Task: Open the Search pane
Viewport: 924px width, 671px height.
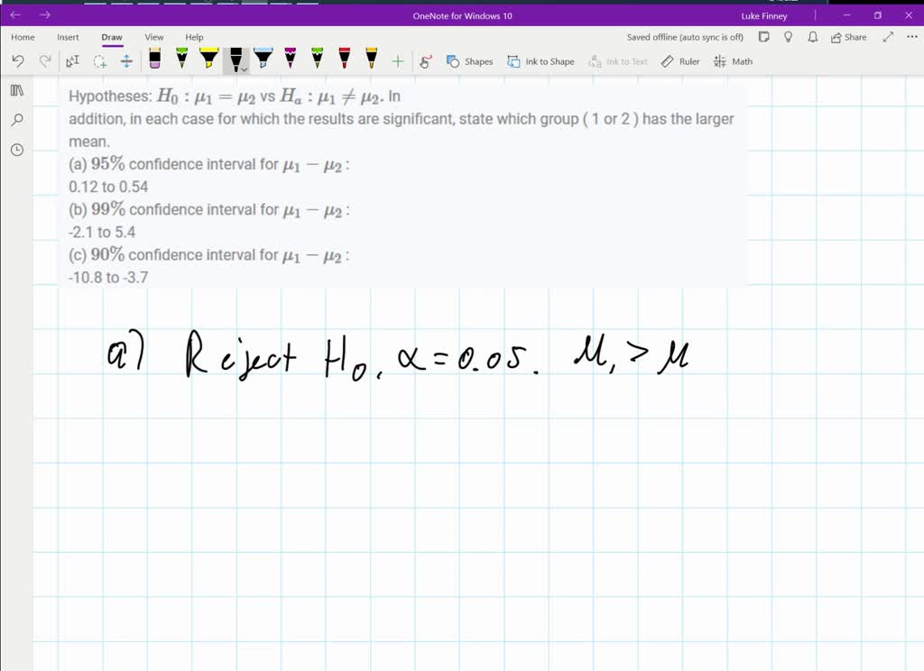Action: coord(16,120)
